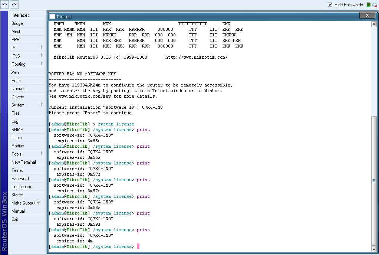Click the terminal vertical scrollbar thumb

(374, 181)
